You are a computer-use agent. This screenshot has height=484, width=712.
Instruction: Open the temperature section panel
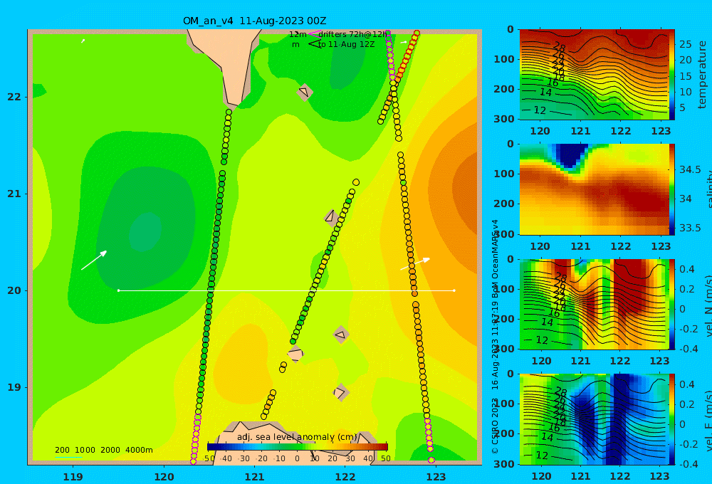point(594,75)
